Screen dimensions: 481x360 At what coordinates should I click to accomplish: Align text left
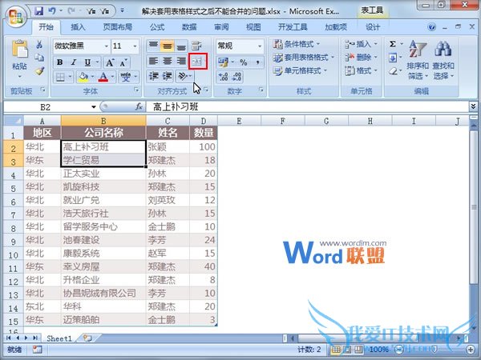click(153, 62)
